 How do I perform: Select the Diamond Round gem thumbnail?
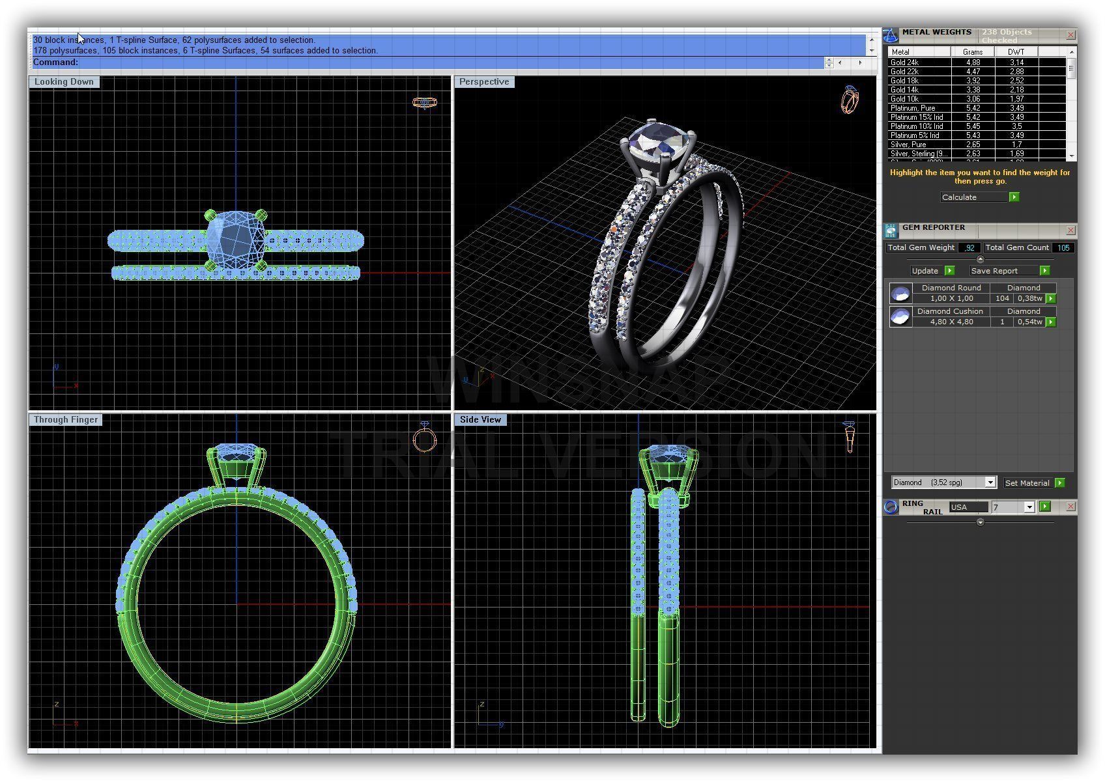pyautogui.click(x=900, y=293)
